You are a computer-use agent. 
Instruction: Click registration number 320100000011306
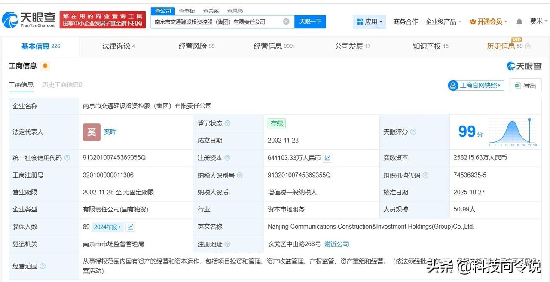pos(108,175)
